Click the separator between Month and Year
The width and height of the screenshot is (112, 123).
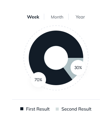pos(69,17)
